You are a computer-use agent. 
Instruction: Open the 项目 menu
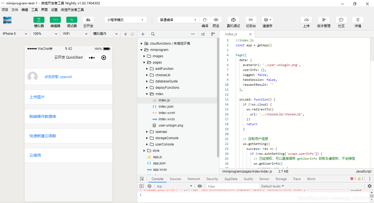coord(5,10)
